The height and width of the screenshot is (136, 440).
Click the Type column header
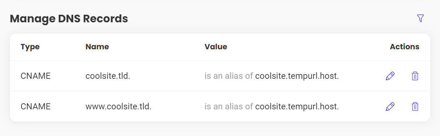[30, 47]
